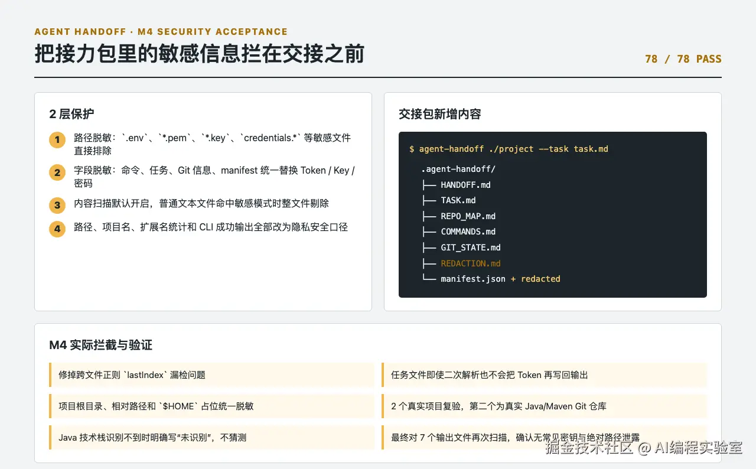Click the 交接包新增内容 card heading

tap(440, 114)
